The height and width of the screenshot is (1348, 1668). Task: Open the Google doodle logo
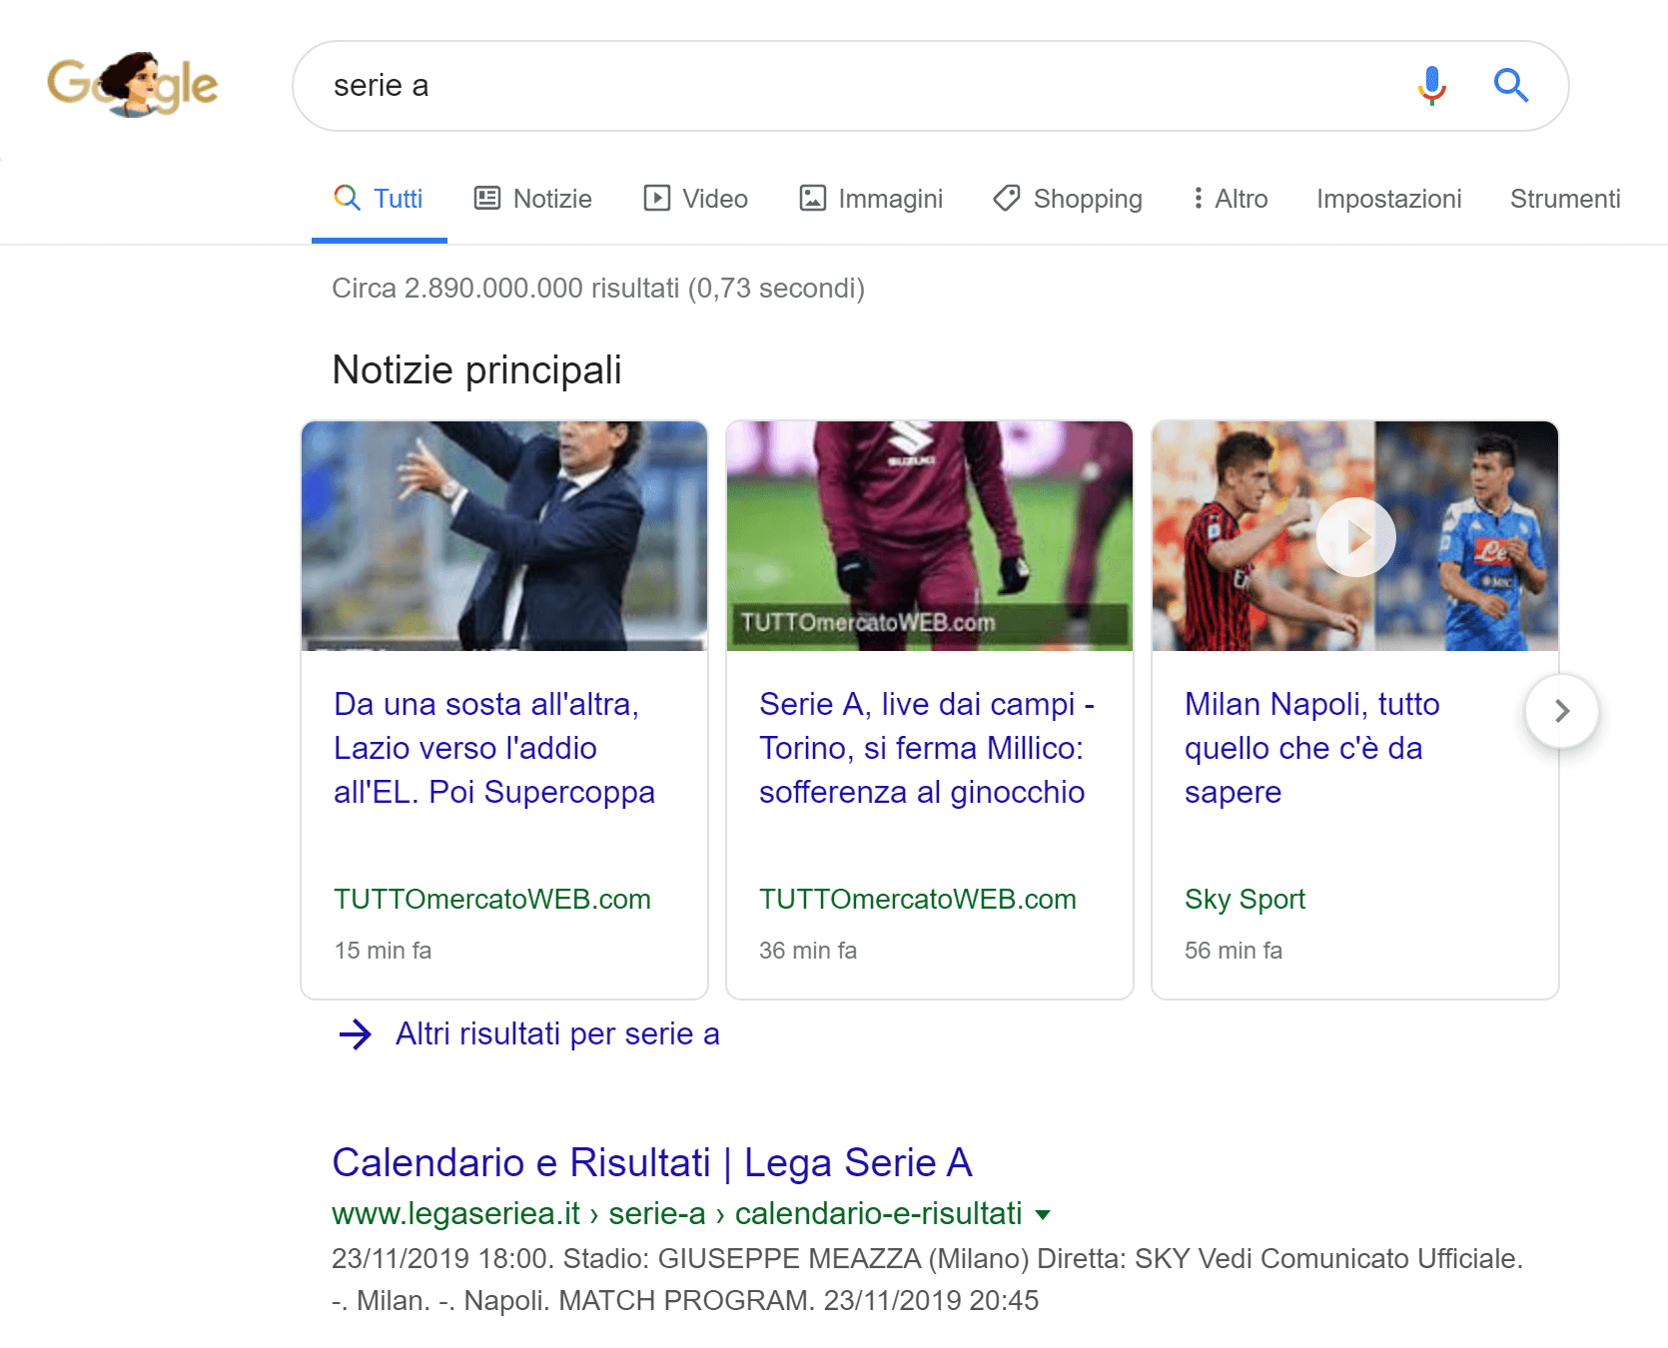(x=133, y=85)
